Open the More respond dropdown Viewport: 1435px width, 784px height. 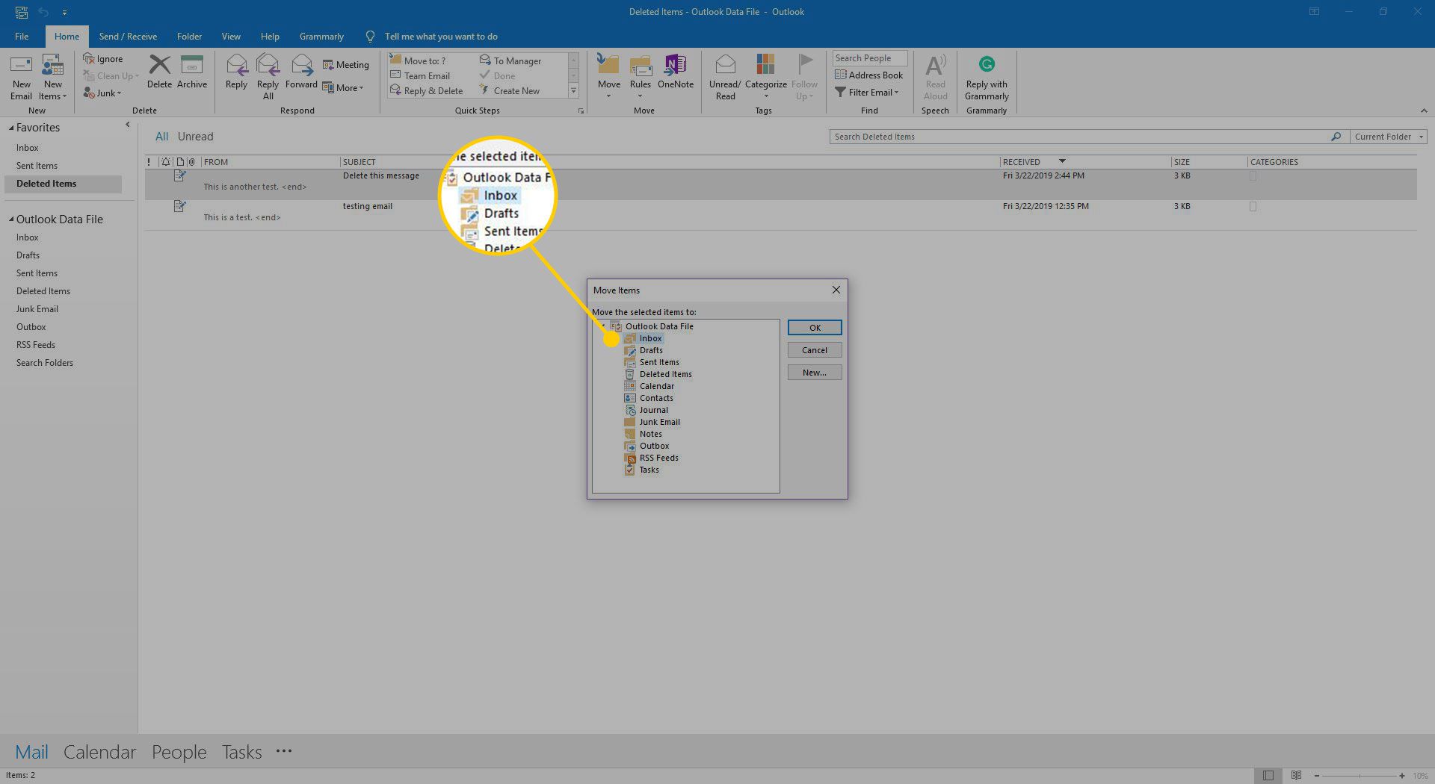click(x=344, y=87)
